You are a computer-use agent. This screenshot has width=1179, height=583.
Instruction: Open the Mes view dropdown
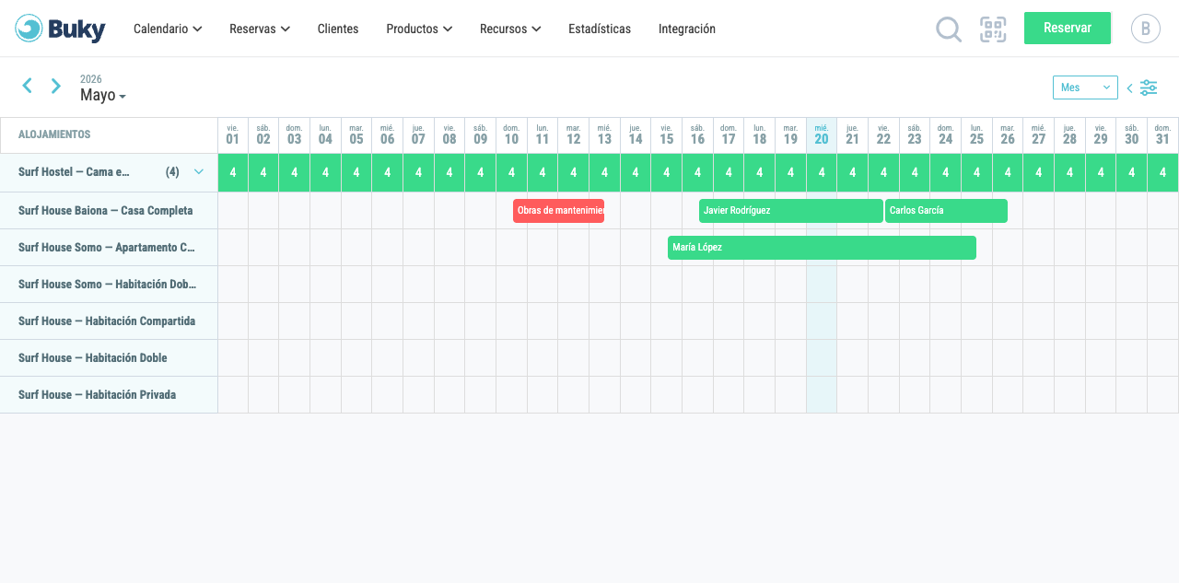[x=1085, y=87]
